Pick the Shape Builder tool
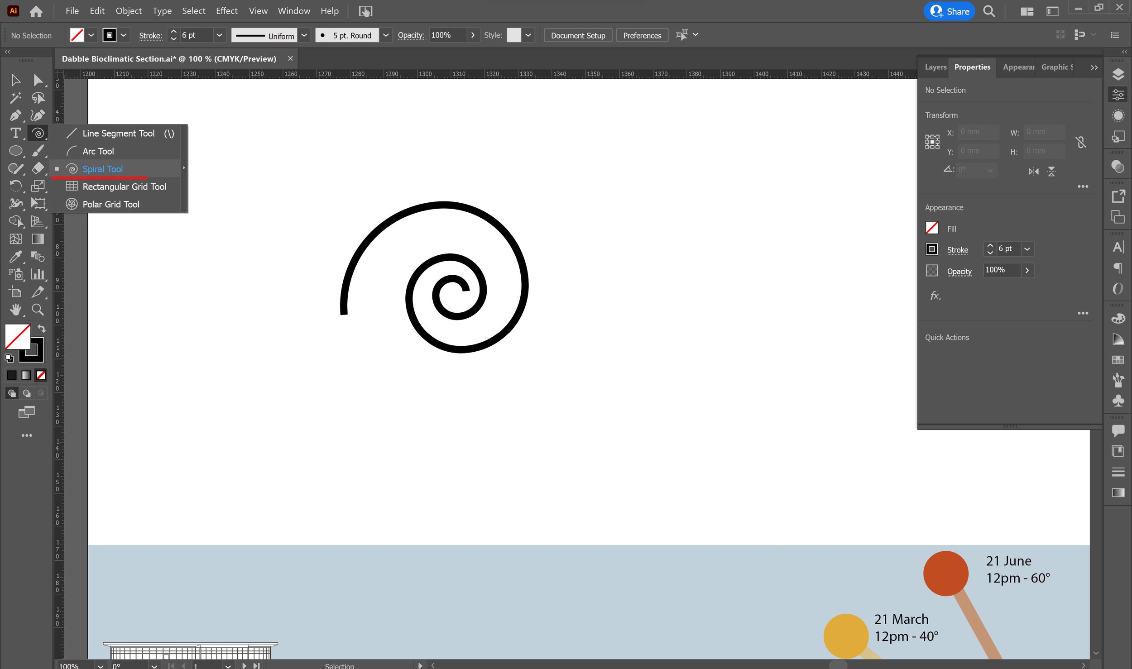 15,221
